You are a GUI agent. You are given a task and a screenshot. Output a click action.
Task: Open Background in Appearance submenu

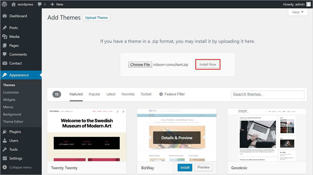click(12, 114)
